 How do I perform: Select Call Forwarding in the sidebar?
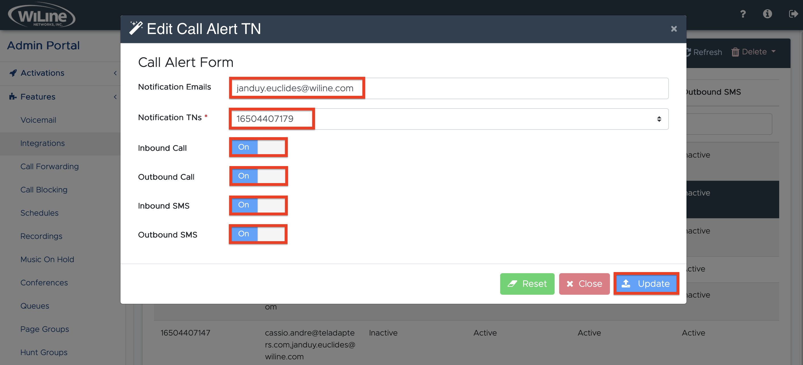[x=50, y=166]
